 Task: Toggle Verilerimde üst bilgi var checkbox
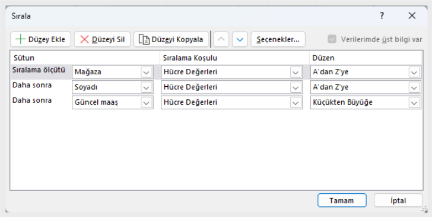pyautogui.click(x=332, y=39)
